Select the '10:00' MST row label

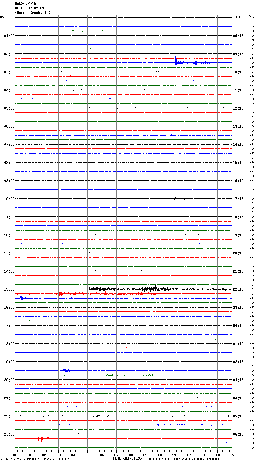coord(9,199)
